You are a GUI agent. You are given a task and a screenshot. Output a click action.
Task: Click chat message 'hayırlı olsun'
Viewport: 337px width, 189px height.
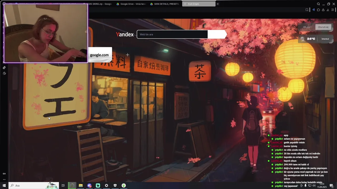290,161
